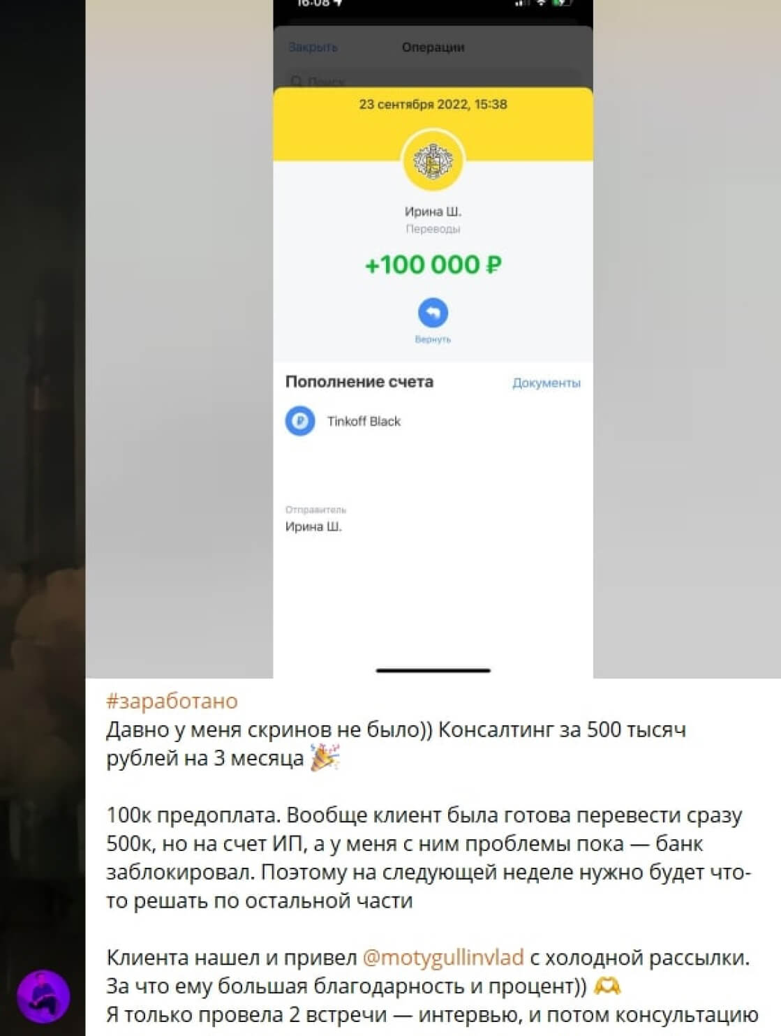Click the Ирина Ш. sender name

coord(313,526)
